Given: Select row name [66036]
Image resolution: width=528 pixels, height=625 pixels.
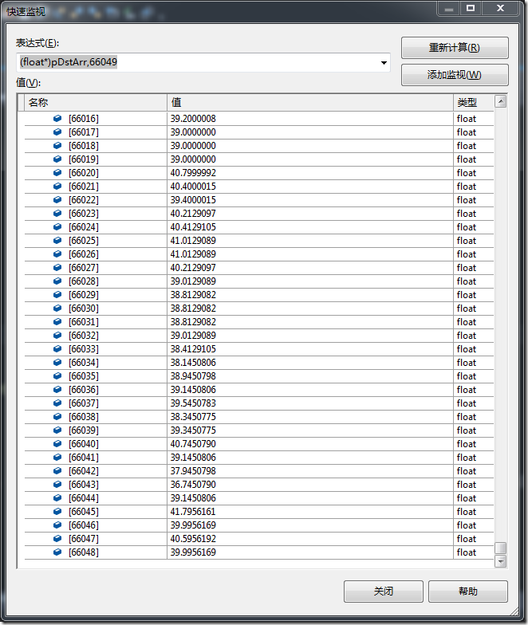Looking at the screenshot, I should (83, 389).
